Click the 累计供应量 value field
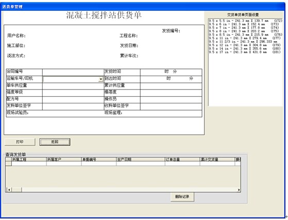 171,86
